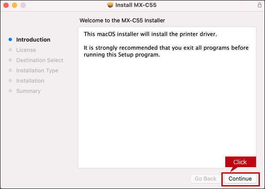Select the Introduction step in the sidebar

33,40
